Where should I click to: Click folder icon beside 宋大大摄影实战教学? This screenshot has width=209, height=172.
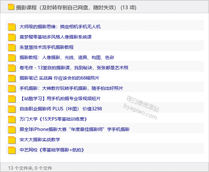coord(12,140)
